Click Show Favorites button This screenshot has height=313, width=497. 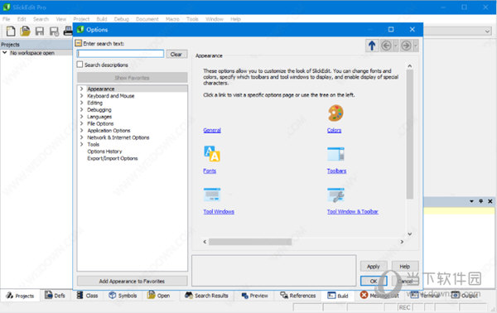tap(133, 78)
